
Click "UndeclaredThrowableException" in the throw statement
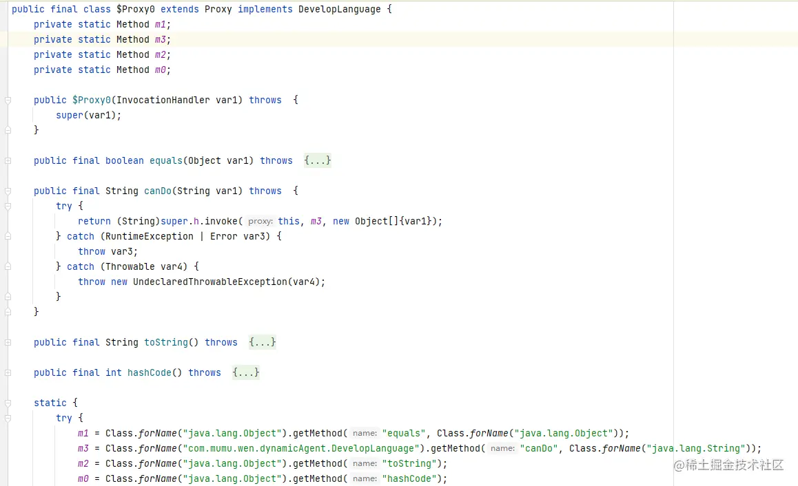click(x=210, y=282)
